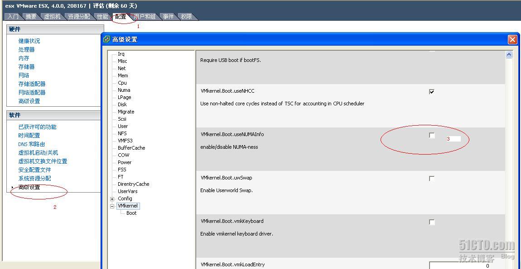Select the 资源分配 tab
521x269 pixels.
pos(79,17)
